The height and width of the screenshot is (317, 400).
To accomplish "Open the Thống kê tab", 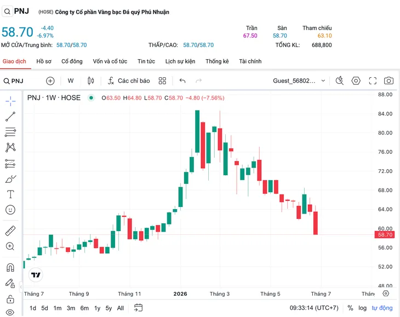I will point(217,61).
